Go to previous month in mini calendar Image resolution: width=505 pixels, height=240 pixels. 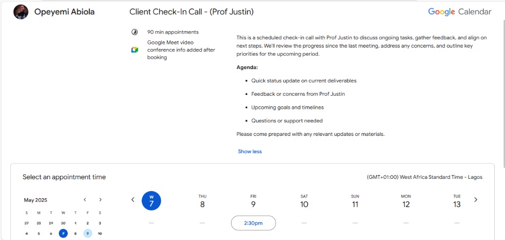tap(85, 200)
